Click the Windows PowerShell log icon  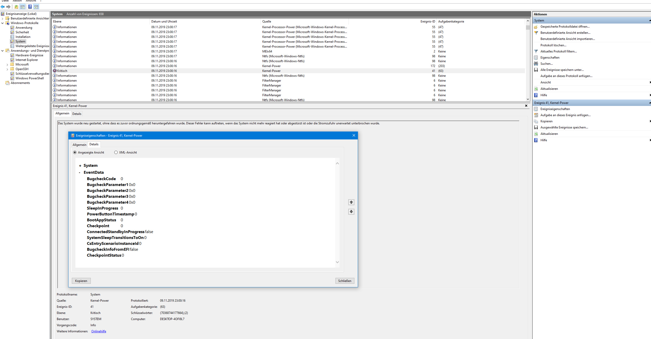12,78
